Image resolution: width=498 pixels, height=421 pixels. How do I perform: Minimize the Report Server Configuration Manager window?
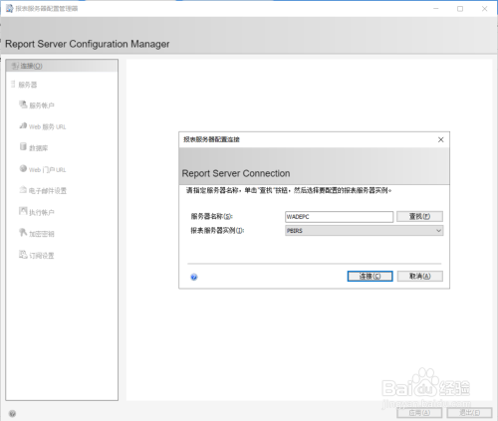point(436,9)
